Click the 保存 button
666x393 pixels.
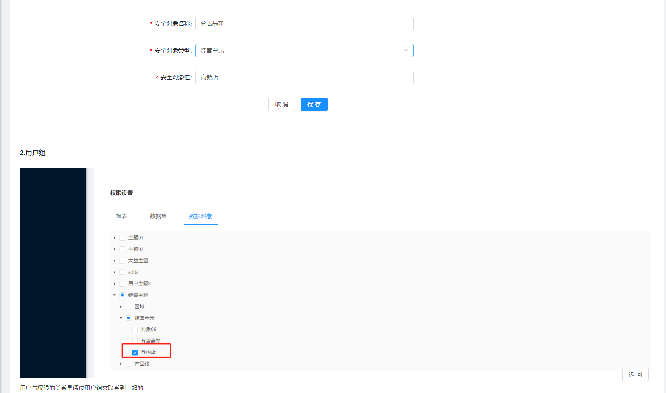click(x=314, y=104)
